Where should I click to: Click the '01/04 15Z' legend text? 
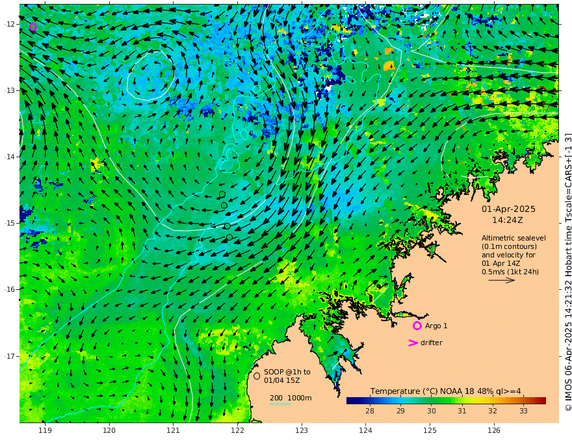tap(281, 380)
